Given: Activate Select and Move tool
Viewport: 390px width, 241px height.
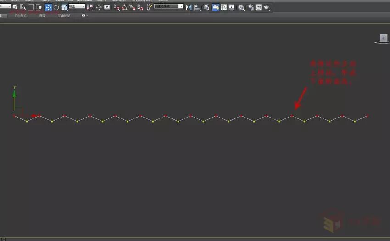Looking at the screenshot, I should [48, 7].
